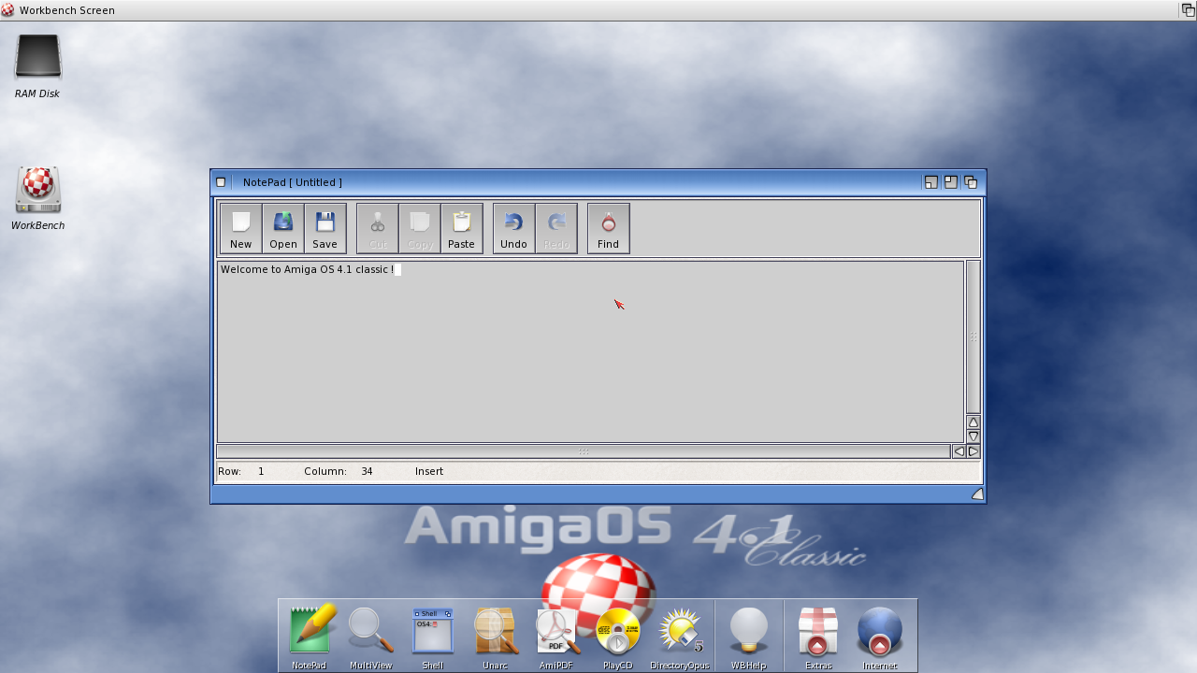
Task: Click the Insert mode status text
Action: click(x=429, y=471)
